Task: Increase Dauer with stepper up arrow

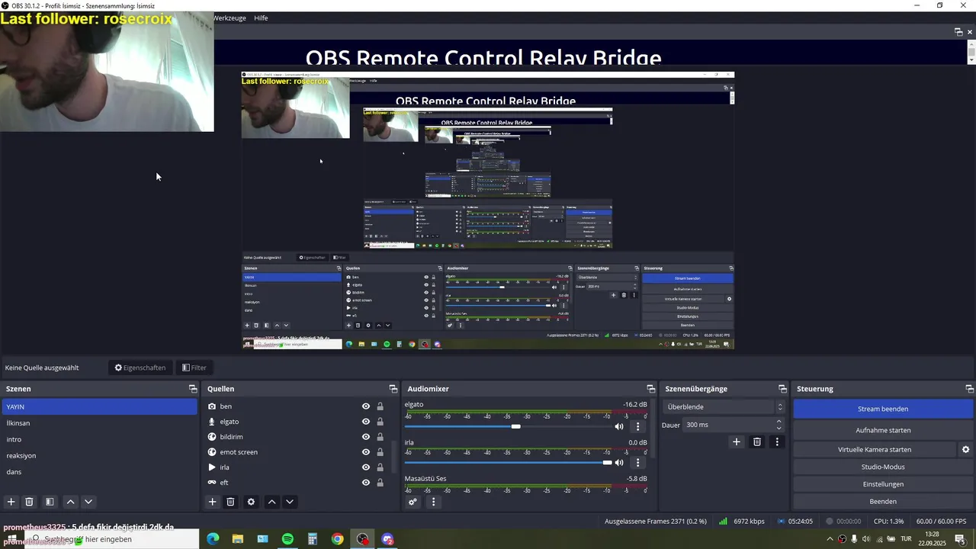Action: tap(779, 421)
